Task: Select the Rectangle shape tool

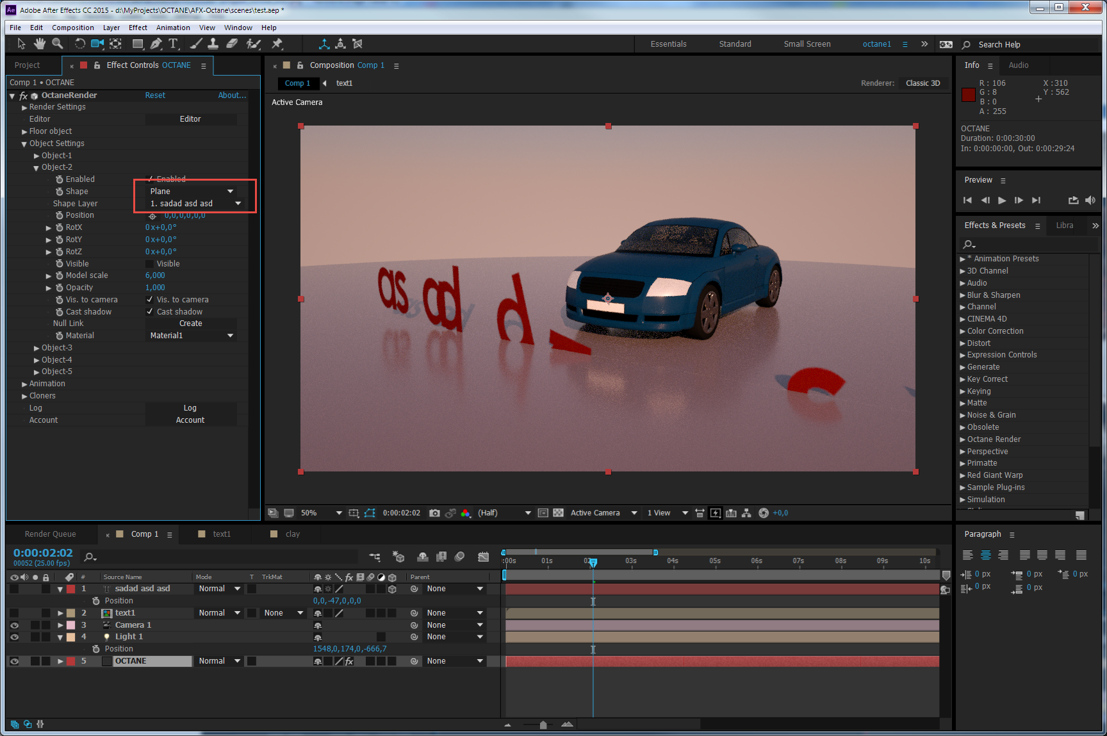Action: tap(138, 44)
